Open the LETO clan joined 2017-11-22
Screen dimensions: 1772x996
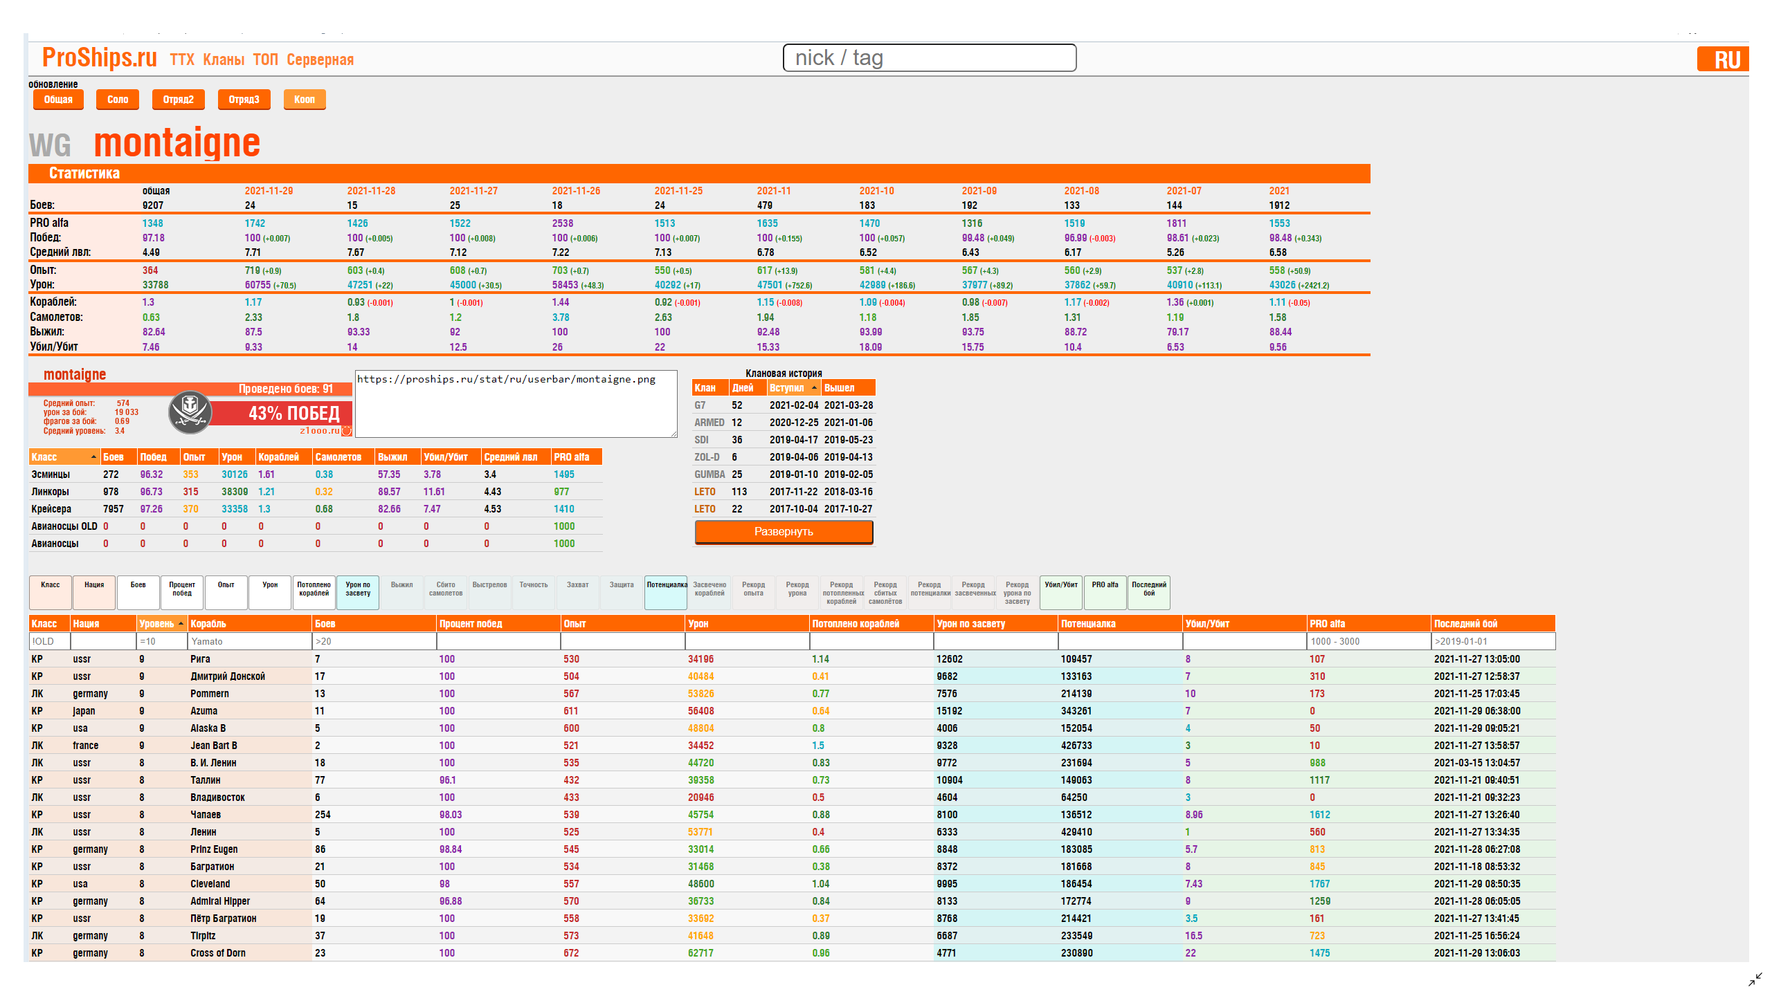click(705, 492)
